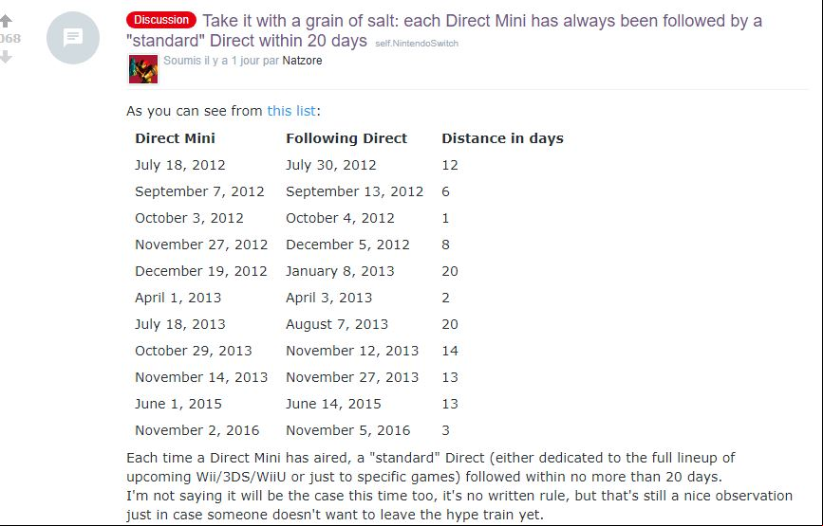Select the 'October 3, 2012' table cell
This screenshot has height=526, width=823.
pos(189,218)
